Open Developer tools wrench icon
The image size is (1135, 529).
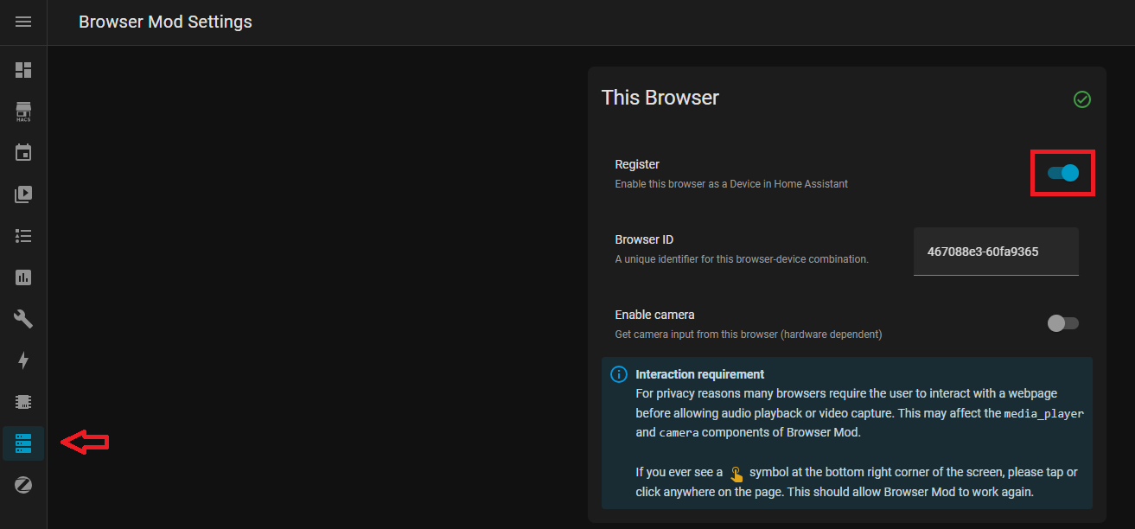[x=23, y=319]
